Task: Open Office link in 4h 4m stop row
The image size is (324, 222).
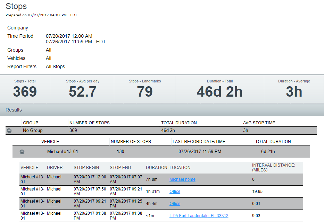Action: tap(175, 204)
